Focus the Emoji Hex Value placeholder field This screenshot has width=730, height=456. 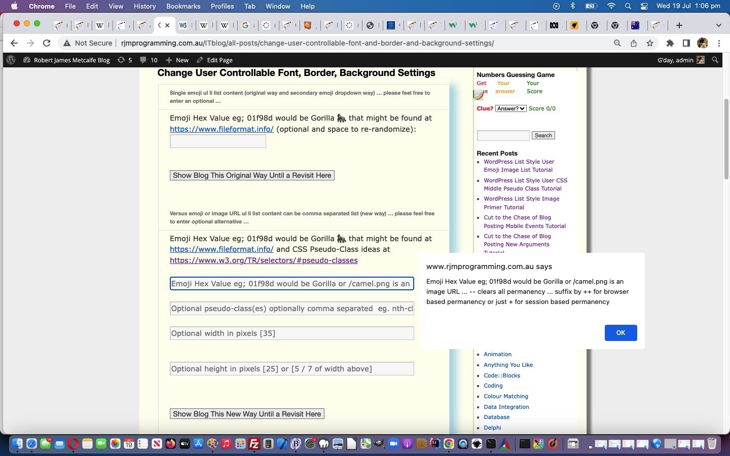pos(291,284)
